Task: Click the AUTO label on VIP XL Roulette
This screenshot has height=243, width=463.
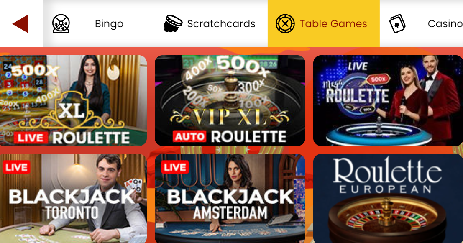Action: tap(189, 136)
